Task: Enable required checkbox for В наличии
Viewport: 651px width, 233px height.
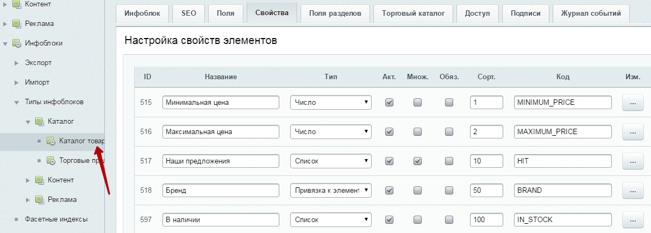Action: click(449, 220)
